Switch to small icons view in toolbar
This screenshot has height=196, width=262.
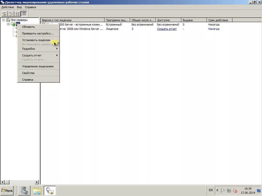(x=11, y=14)
